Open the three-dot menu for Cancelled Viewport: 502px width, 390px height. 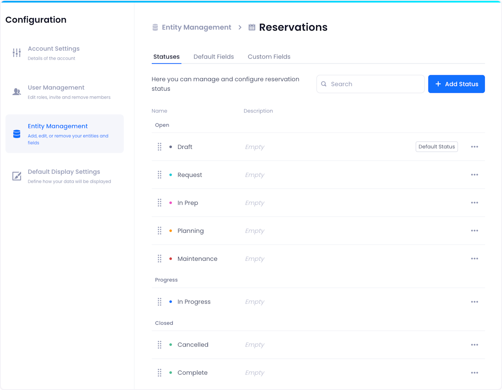(x=474, y=345)
